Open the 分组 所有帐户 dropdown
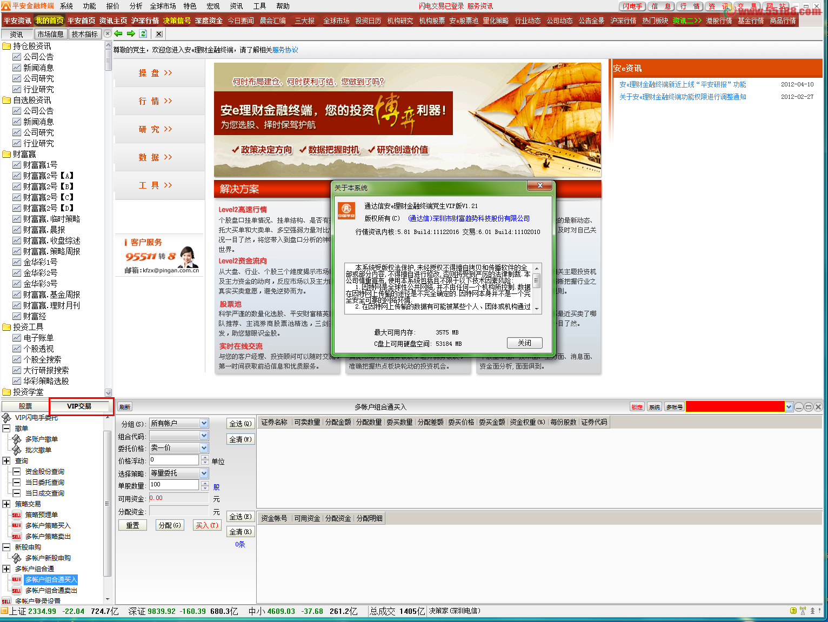The width and height of the screenshot is (828, 622). click(204, 423)
